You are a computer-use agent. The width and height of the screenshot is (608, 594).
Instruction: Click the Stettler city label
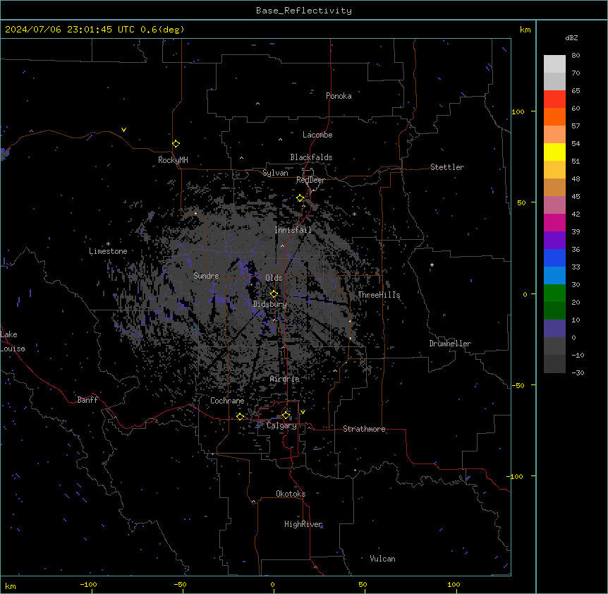click(447, 167)
